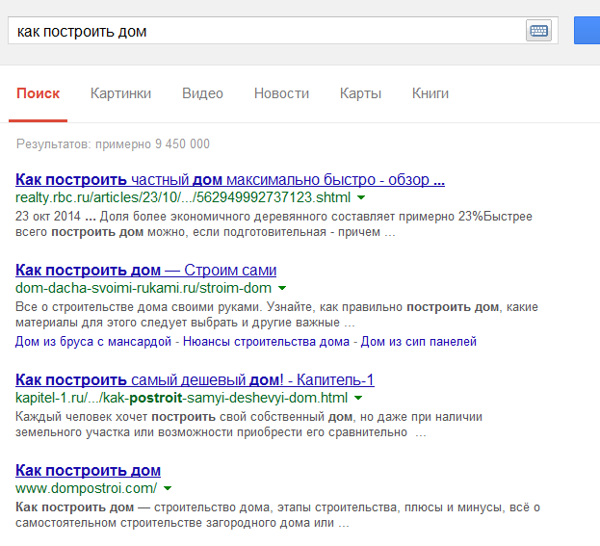Image resolution: width=600 pixels, height=546 pixels.
Task: Switch to the Картинки tab
Action: pos(120,93)
